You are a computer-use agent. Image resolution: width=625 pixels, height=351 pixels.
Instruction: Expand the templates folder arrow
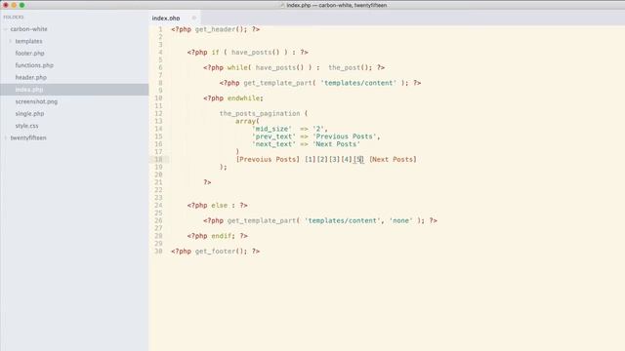[11, 41]
